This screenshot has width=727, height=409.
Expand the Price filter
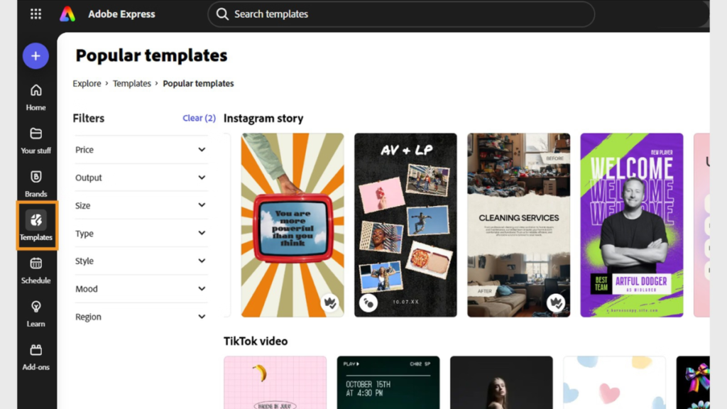click(x=141, y=150)
